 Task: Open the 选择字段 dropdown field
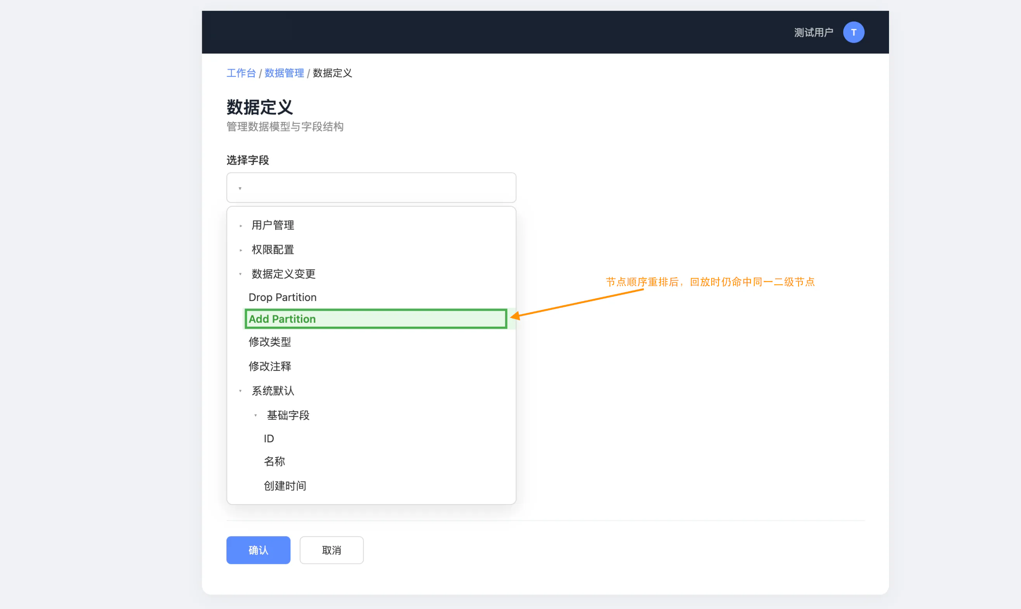[x=371, y=188]
